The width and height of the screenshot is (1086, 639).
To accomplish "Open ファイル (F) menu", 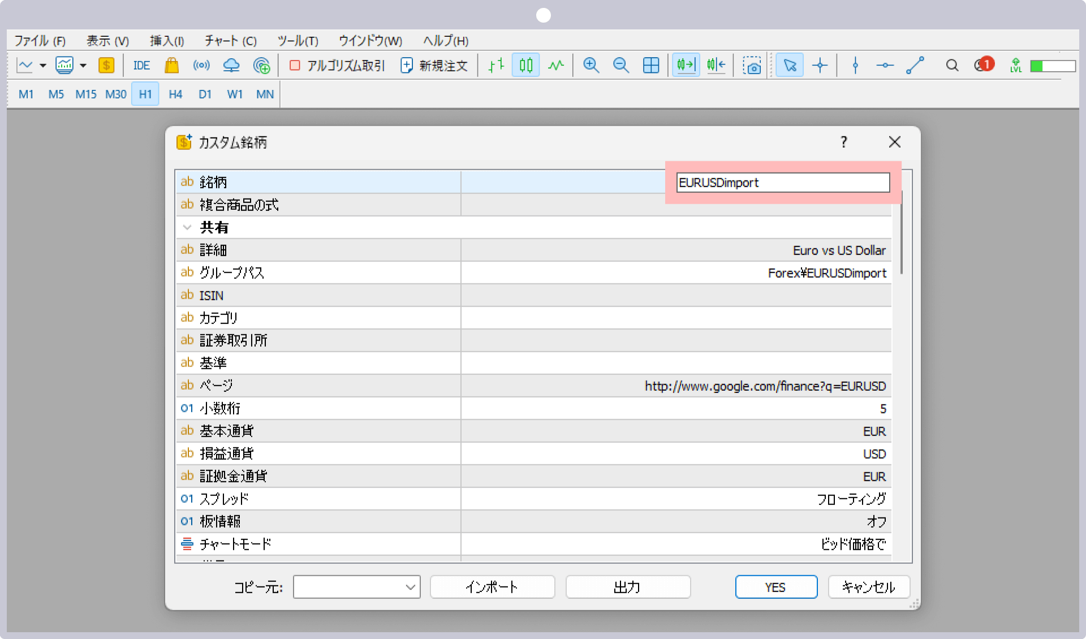I will tap(40, 41).
